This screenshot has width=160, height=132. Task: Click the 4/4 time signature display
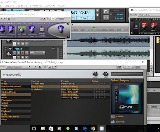[x=91, y=18]
